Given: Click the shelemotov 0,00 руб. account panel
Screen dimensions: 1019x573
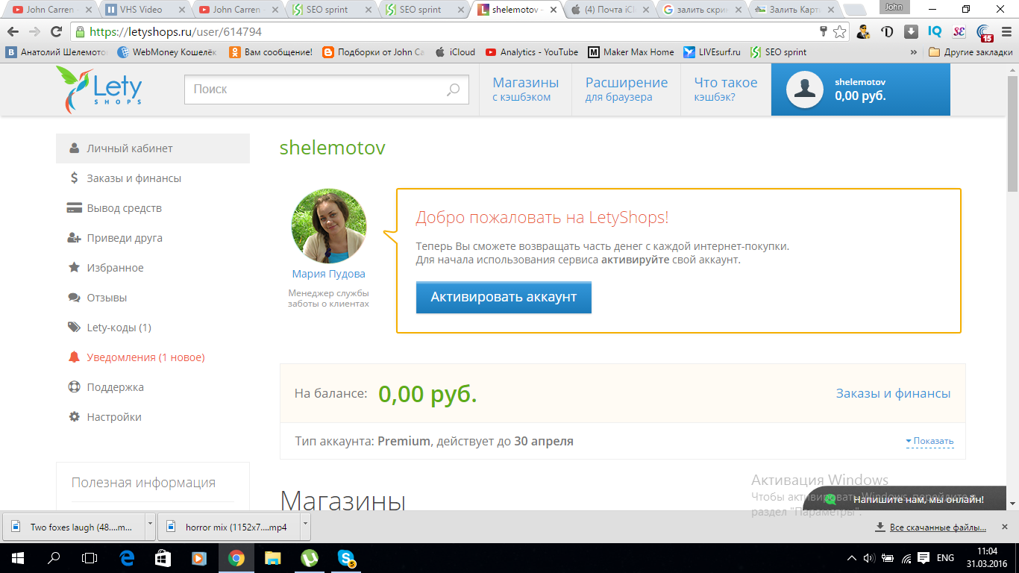Looking at the screenshot, I should 861,90.
